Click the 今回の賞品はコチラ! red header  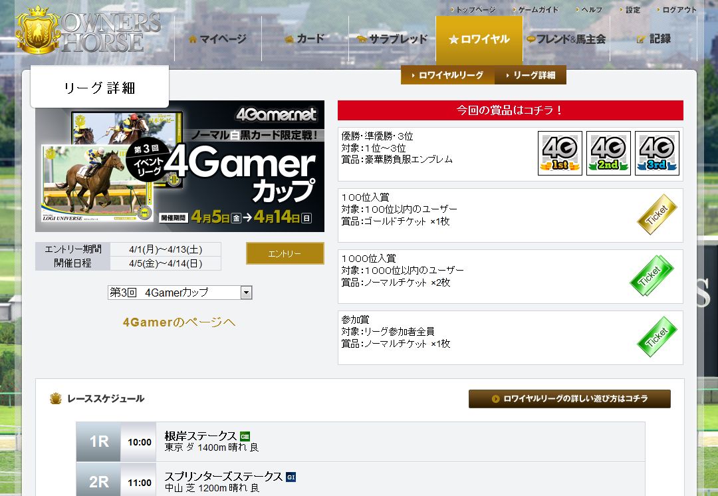[x=511, y=110]
